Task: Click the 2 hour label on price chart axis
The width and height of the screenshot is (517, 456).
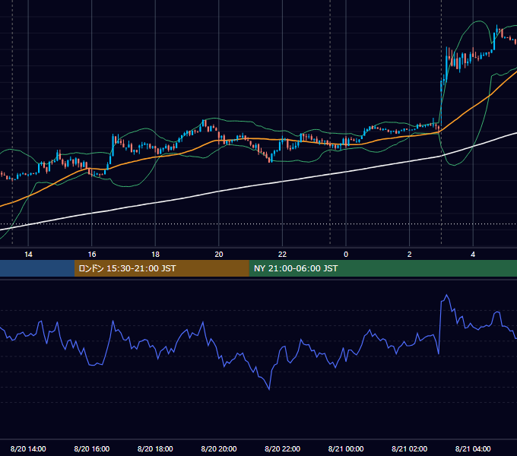Action: [x=410, y=255]
